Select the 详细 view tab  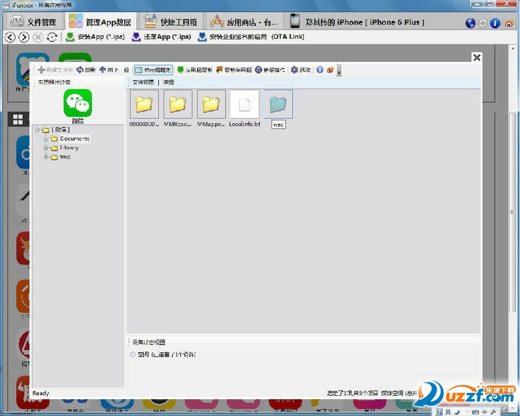click(168, 82)
